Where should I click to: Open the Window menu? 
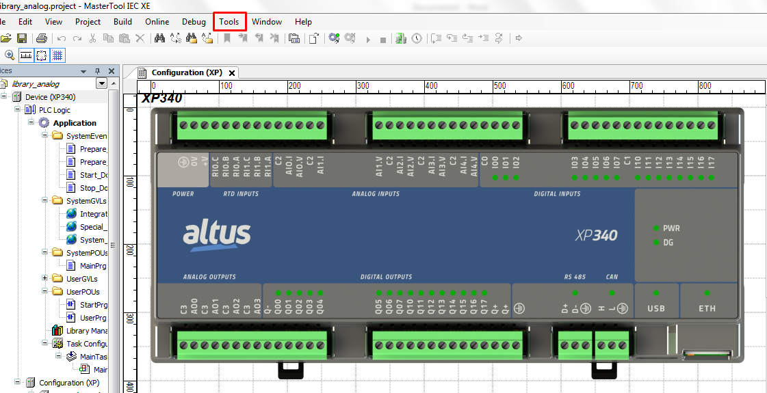tap(267, 21)
